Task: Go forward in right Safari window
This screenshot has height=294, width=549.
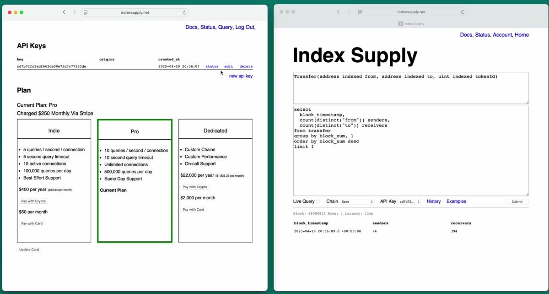Action: click(349, 12)
